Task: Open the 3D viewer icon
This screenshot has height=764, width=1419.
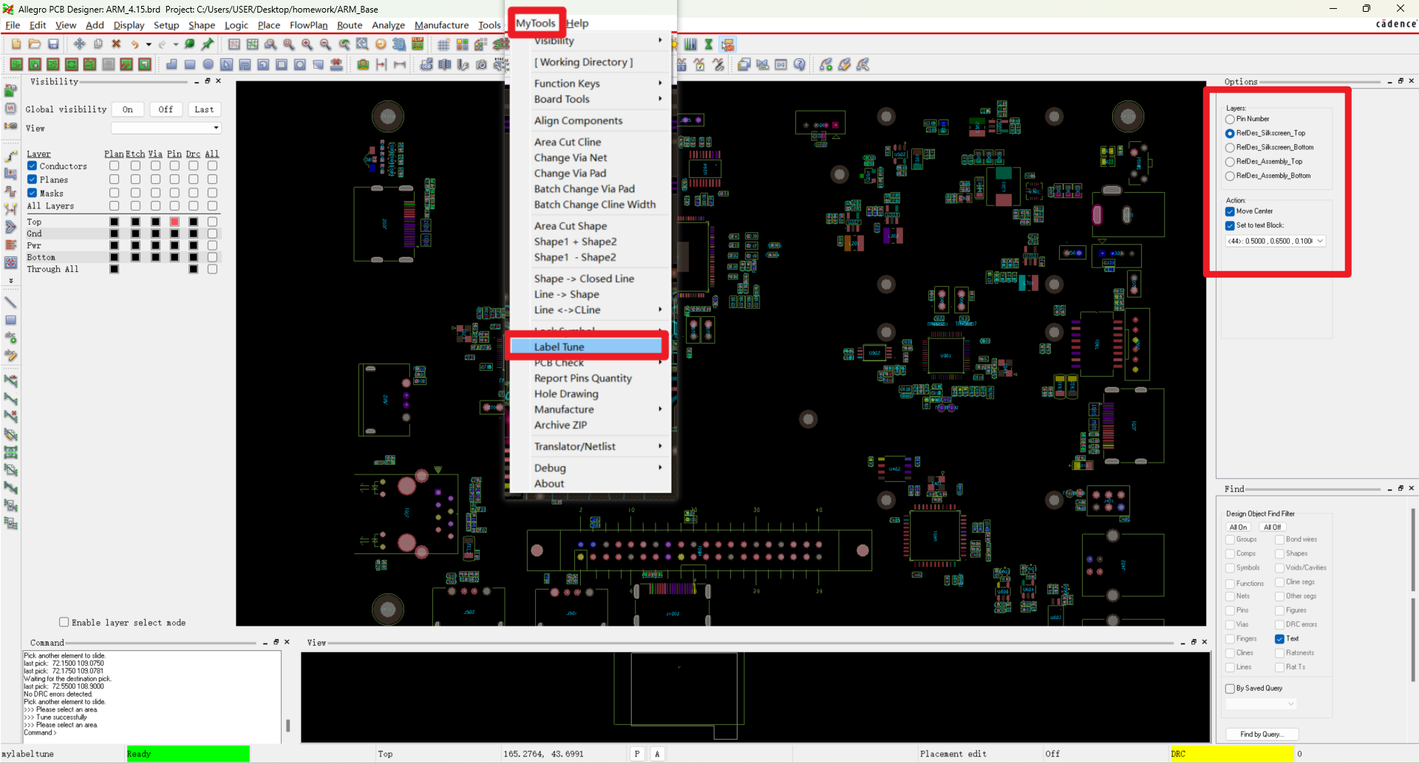Action: coord(399,44)
